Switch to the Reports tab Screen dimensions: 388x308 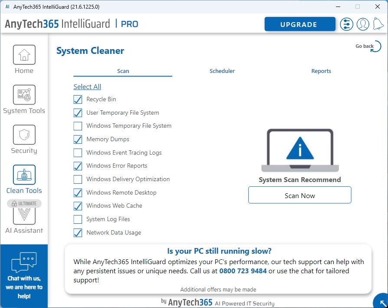(x=321, y=71)
